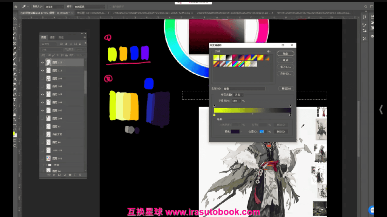Click the stop color swatch in gradient editor
Screen dimensions: 387x217
click(235, 132)
